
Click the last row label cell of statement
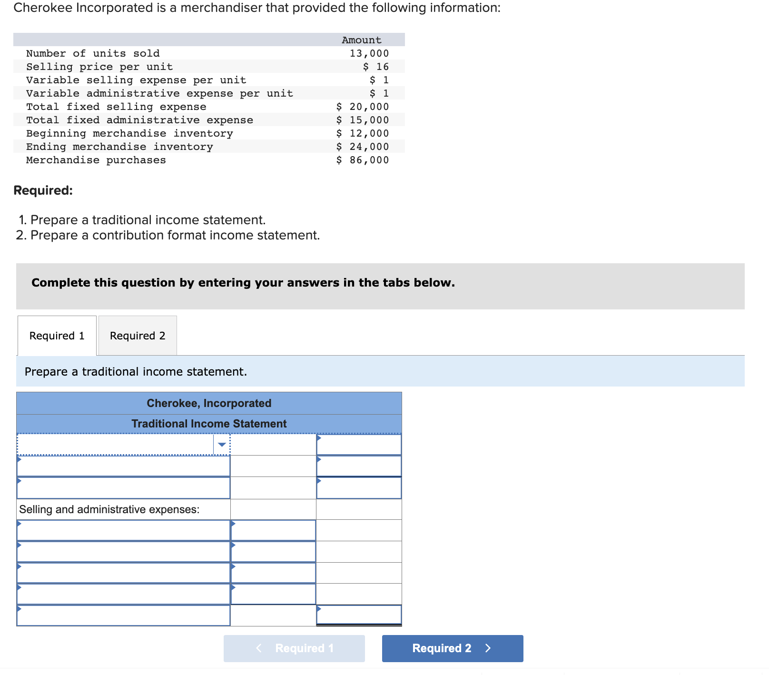pos(124,615)
